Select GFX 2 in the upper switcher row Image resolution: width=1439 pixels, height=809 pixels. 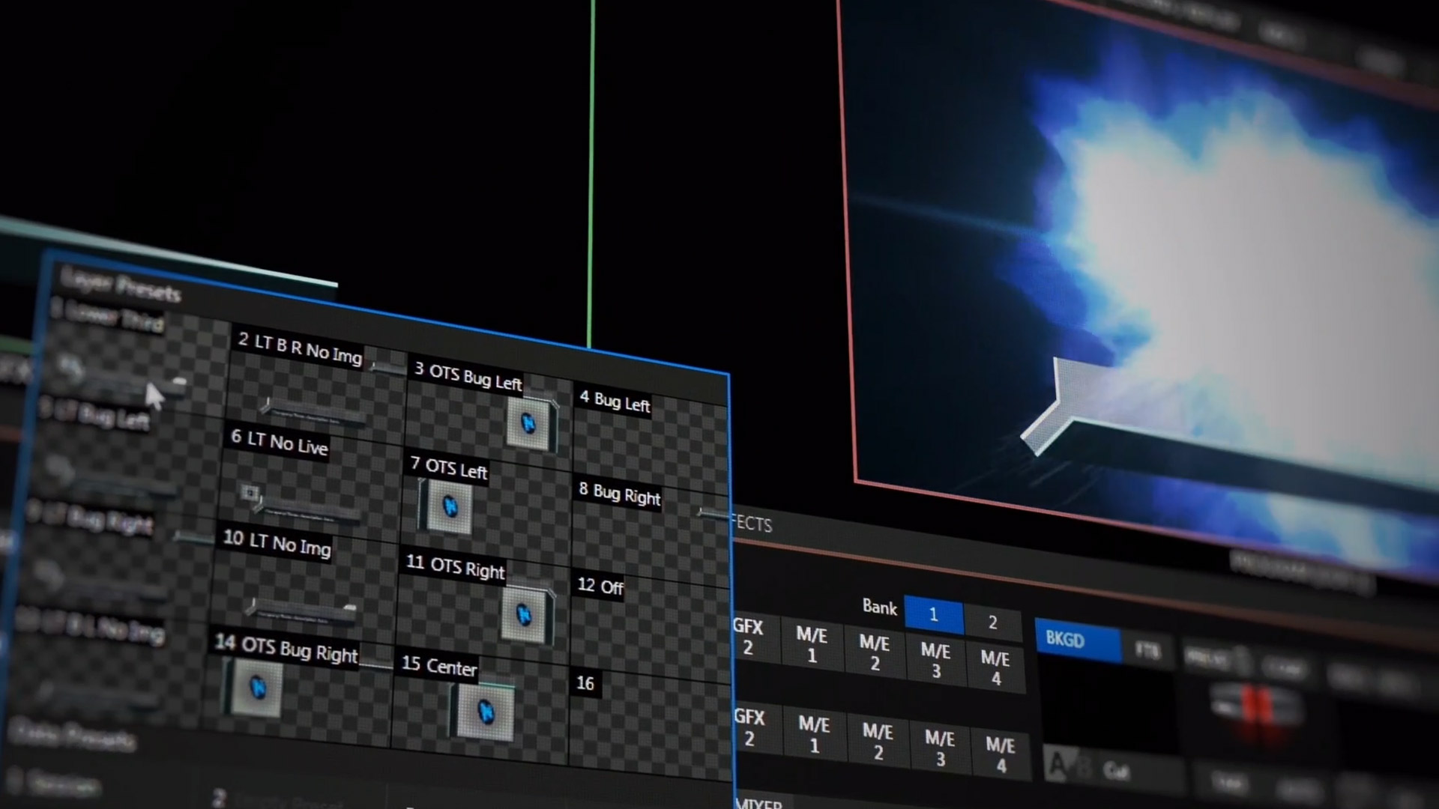pyautogui.click(x=748, y=637)
